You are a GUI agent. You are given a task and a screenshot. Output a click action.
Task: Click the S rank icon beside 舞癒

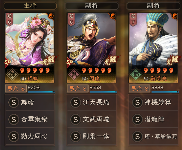click(x=14, y=102)
